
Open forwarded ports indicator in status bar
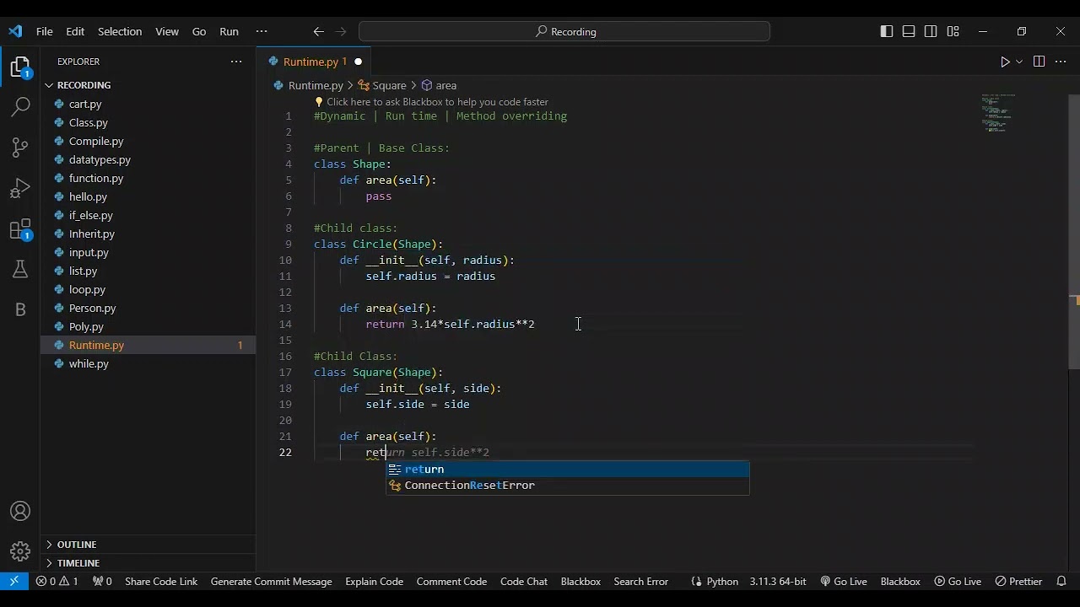102,581
